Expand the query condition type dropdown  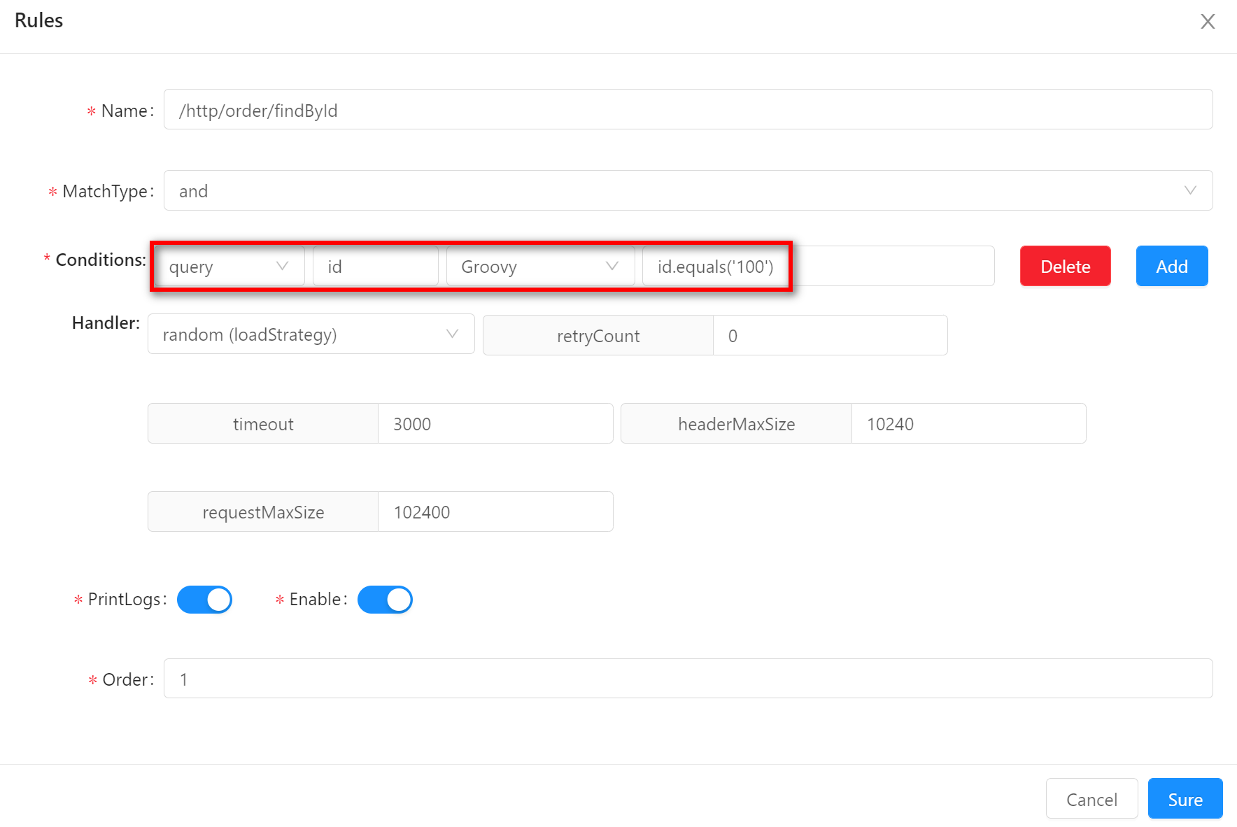pos(228,267)
